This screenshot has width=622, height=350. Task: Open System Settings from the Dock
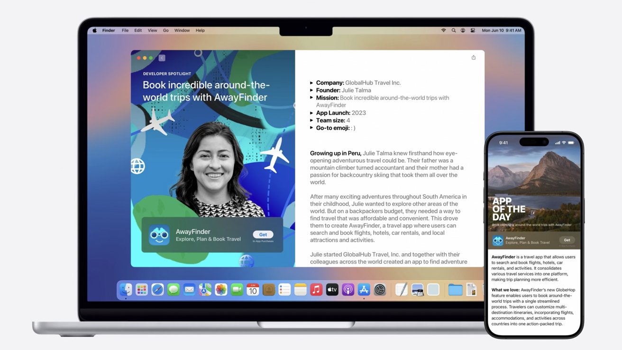coord(380,290)
